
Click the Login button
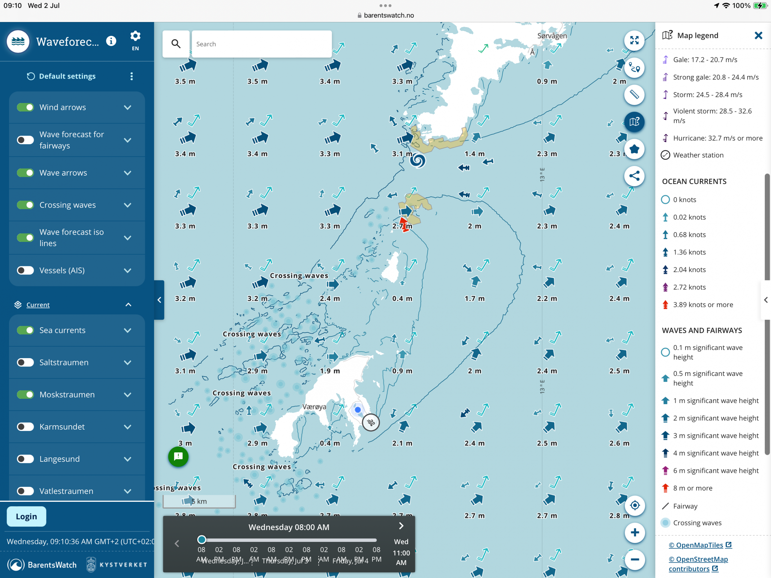coord(26,516)
